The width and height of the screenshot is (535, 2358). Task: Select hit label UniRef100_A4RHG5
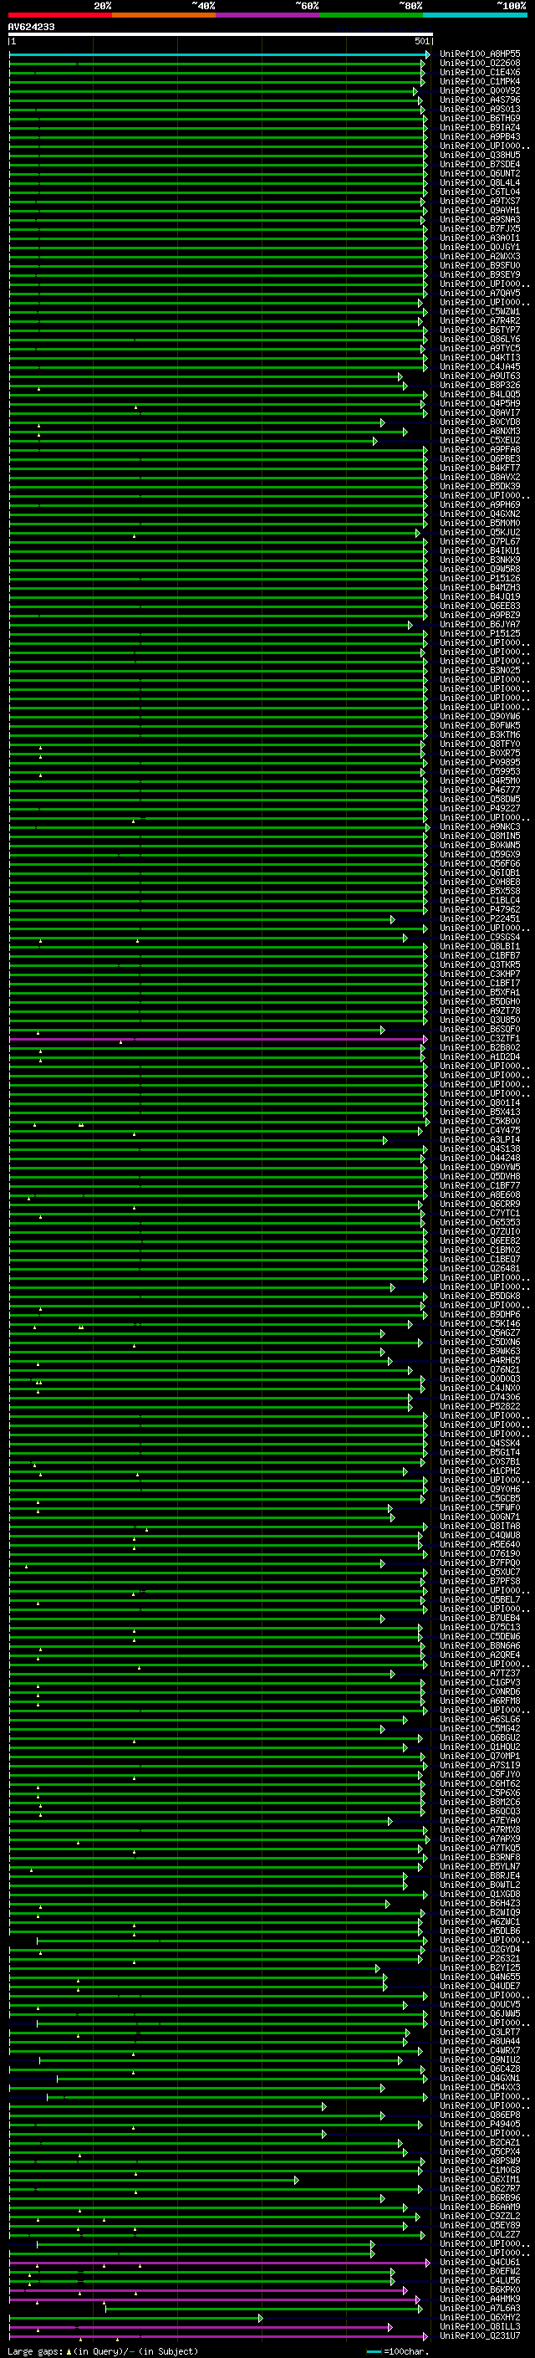[480, 1361]
